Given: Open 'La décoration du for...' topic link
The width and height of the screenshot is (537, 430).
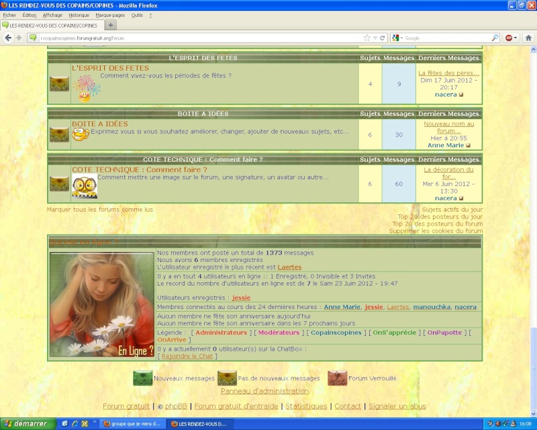Looking at the screenshot, I should click(448, 173).
